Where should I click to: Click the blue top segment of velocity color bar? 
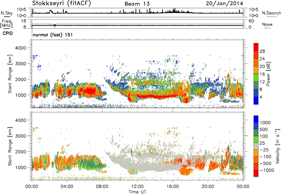pyautogui.click(x=256, y=119)
